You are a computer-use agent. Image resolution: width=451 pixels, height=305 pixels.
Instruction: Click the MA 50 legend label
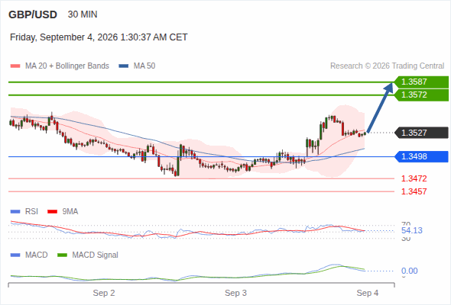(144, 66)
